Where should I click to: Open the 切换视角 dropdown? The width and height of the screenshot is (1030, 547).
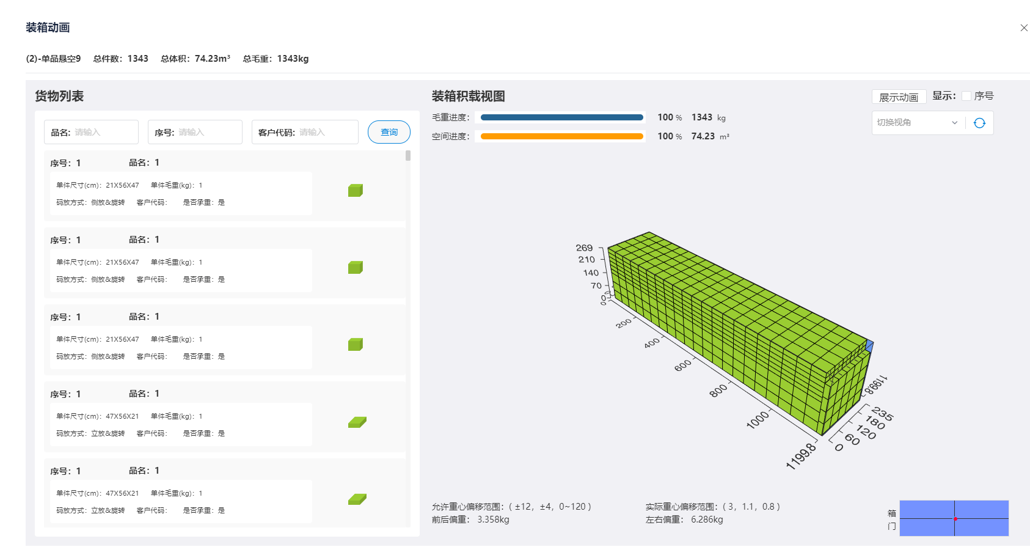coord(918,123)
